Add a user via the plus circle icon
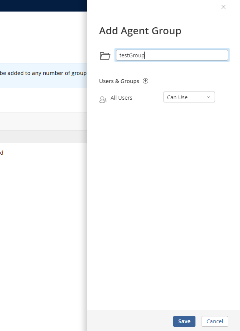The image size is (240, 331). pos(146,81)
